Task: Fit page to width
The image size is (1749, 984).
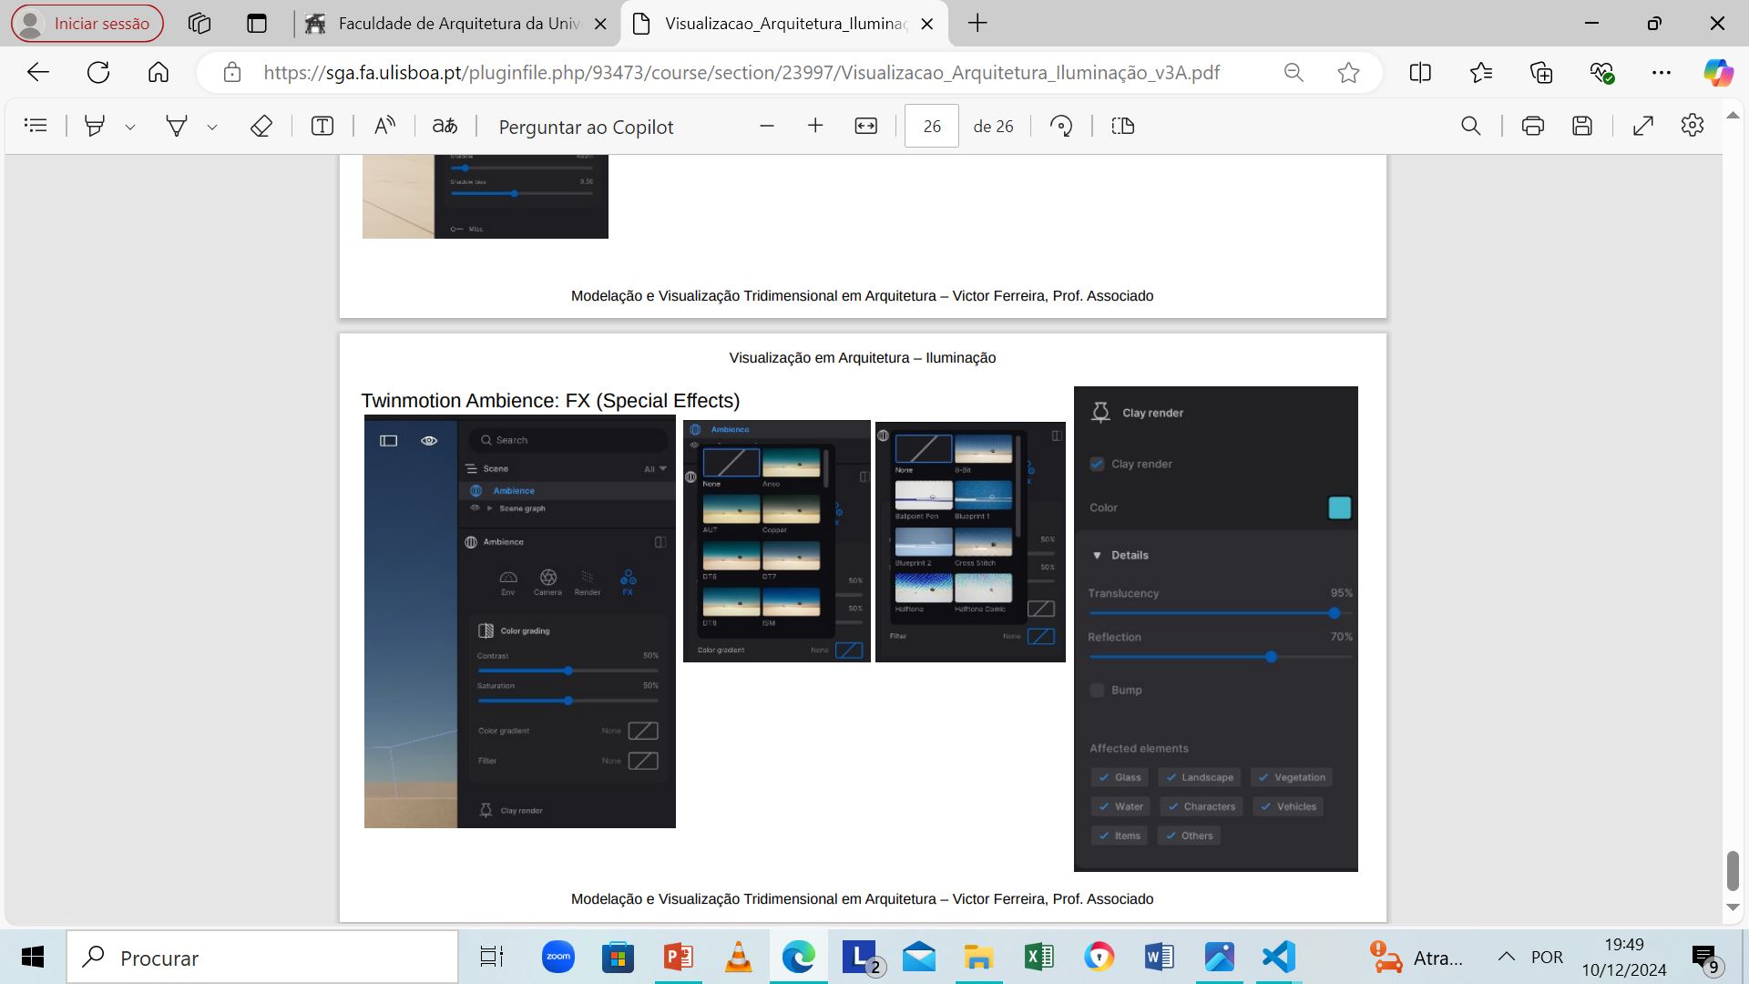Action: click(866, 126)
